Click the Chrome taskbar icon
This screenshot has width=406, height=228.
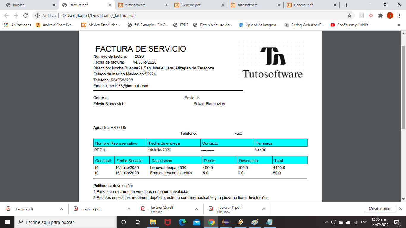(x=211, y=222)
